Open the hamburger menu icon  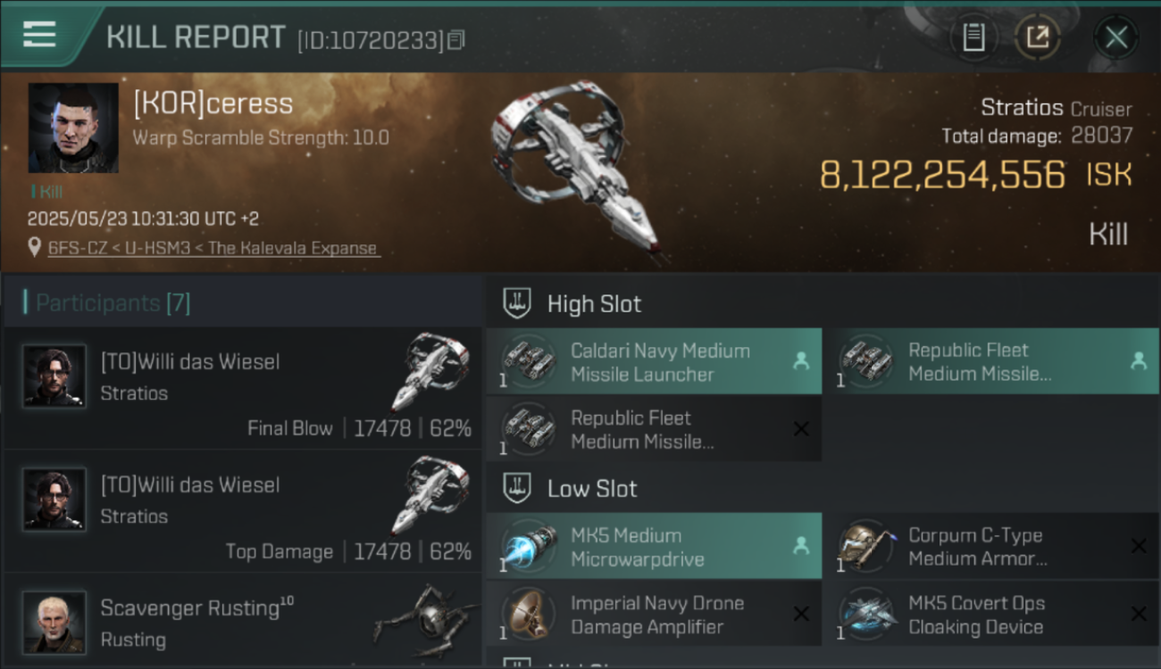point(39,35)
